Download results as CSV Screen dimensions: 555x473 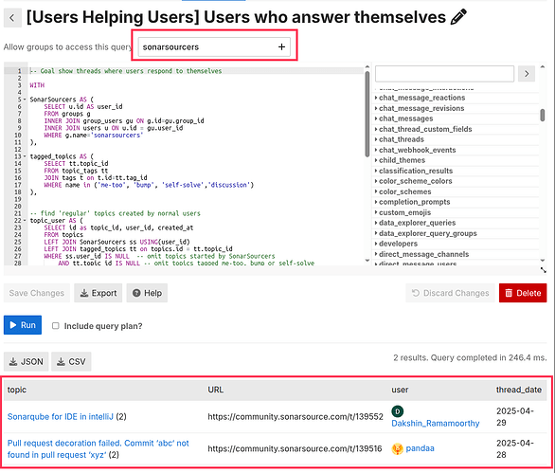pos(71,362)
